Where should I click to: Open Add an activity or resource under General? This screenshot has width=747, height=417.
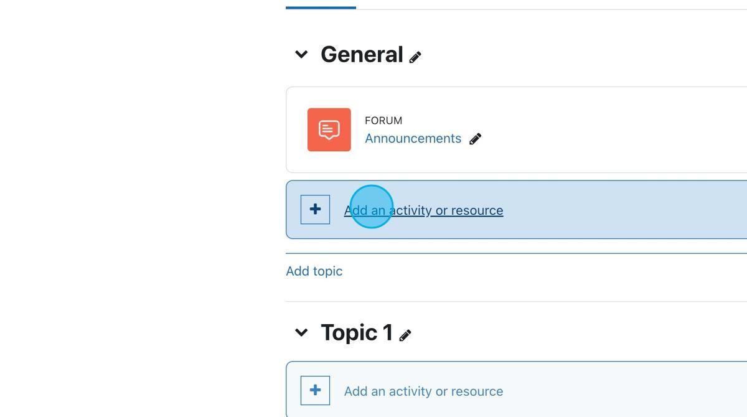coord(423,210)
